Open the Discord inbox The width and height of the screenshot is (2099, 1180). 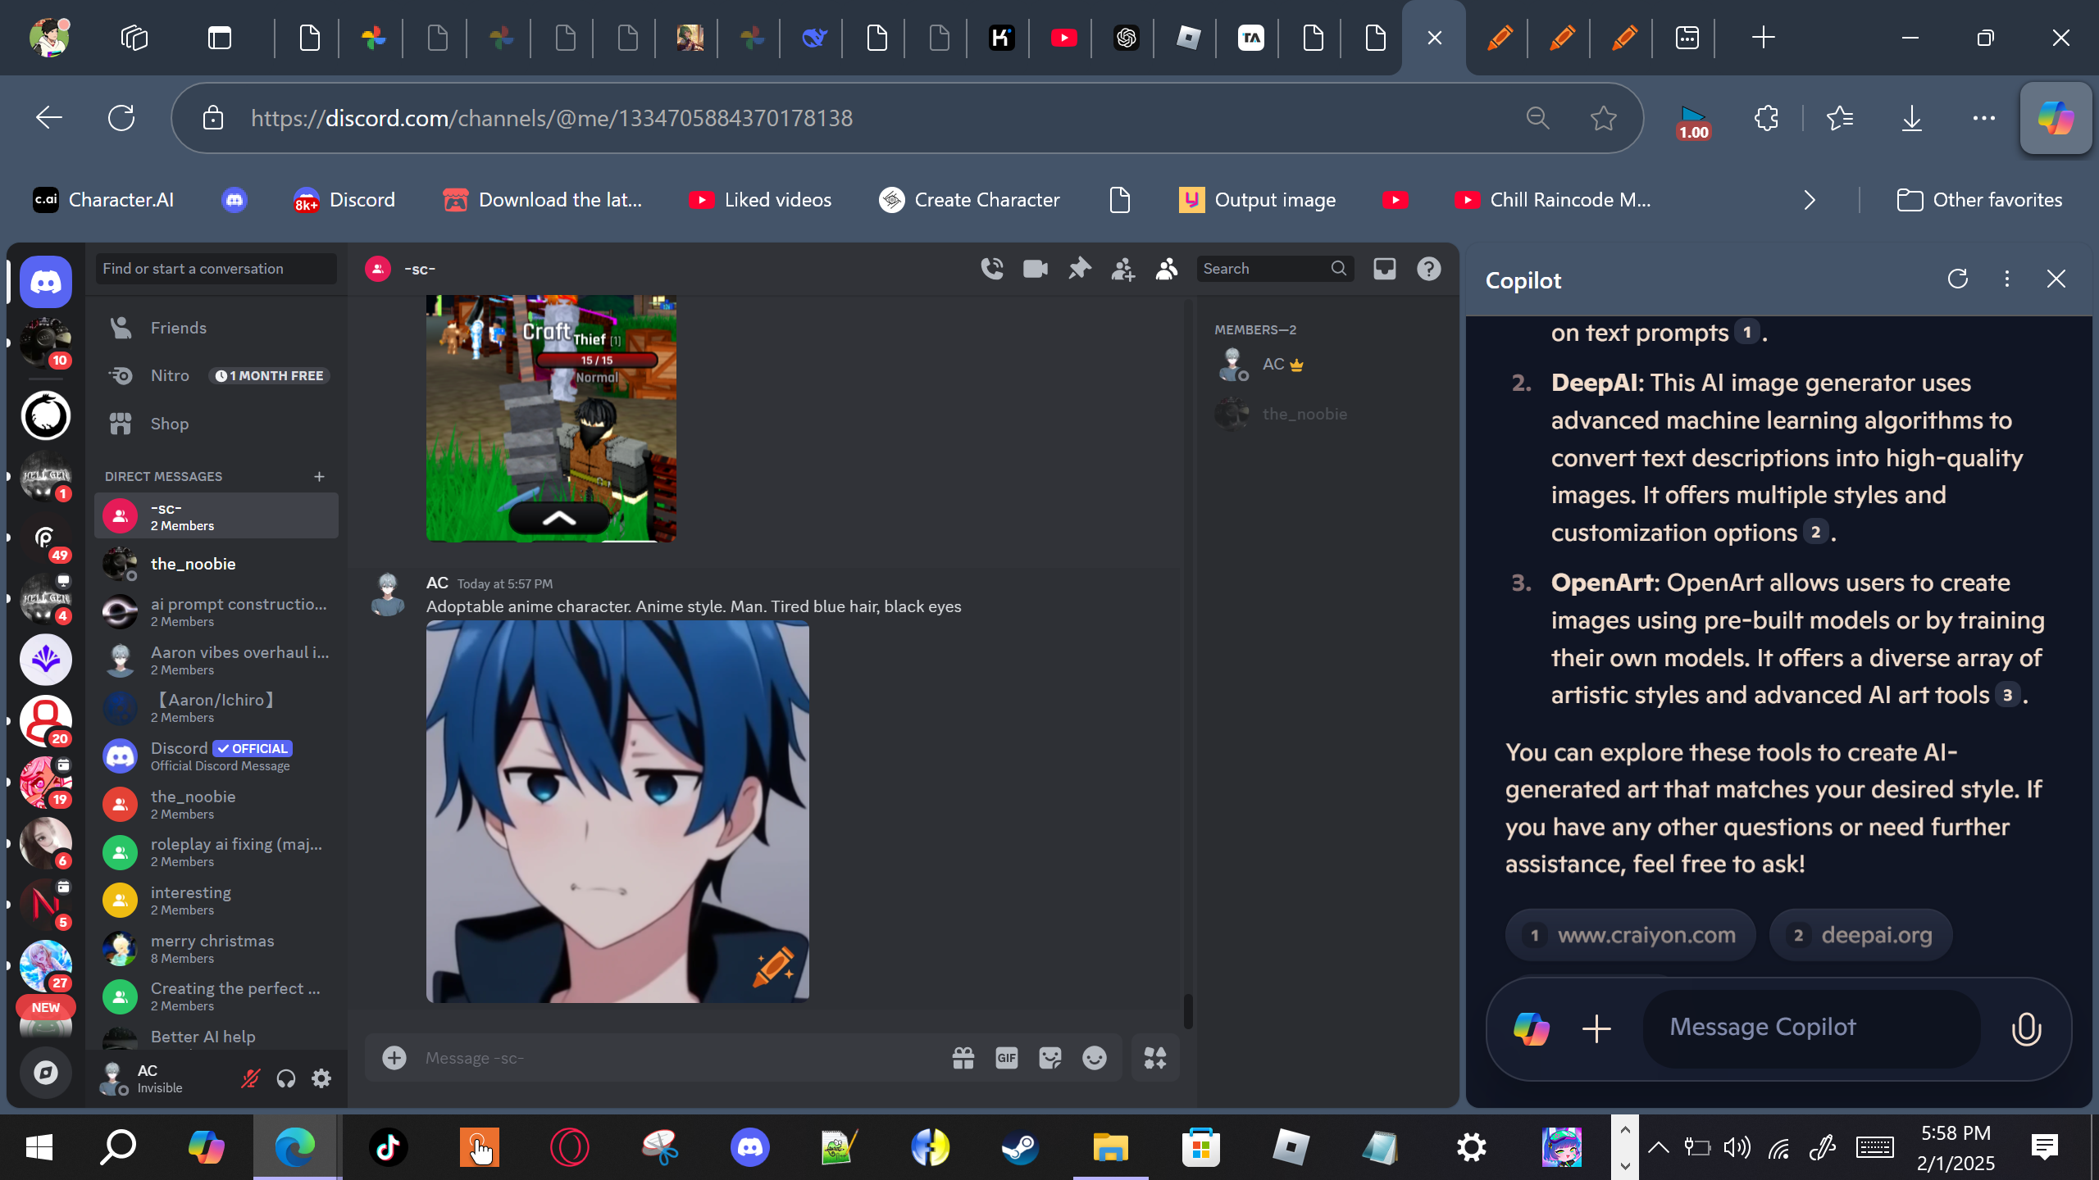point(1385,269)
